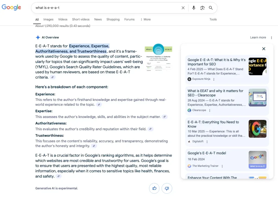Start voice search with microphone icon

point(194,8)
